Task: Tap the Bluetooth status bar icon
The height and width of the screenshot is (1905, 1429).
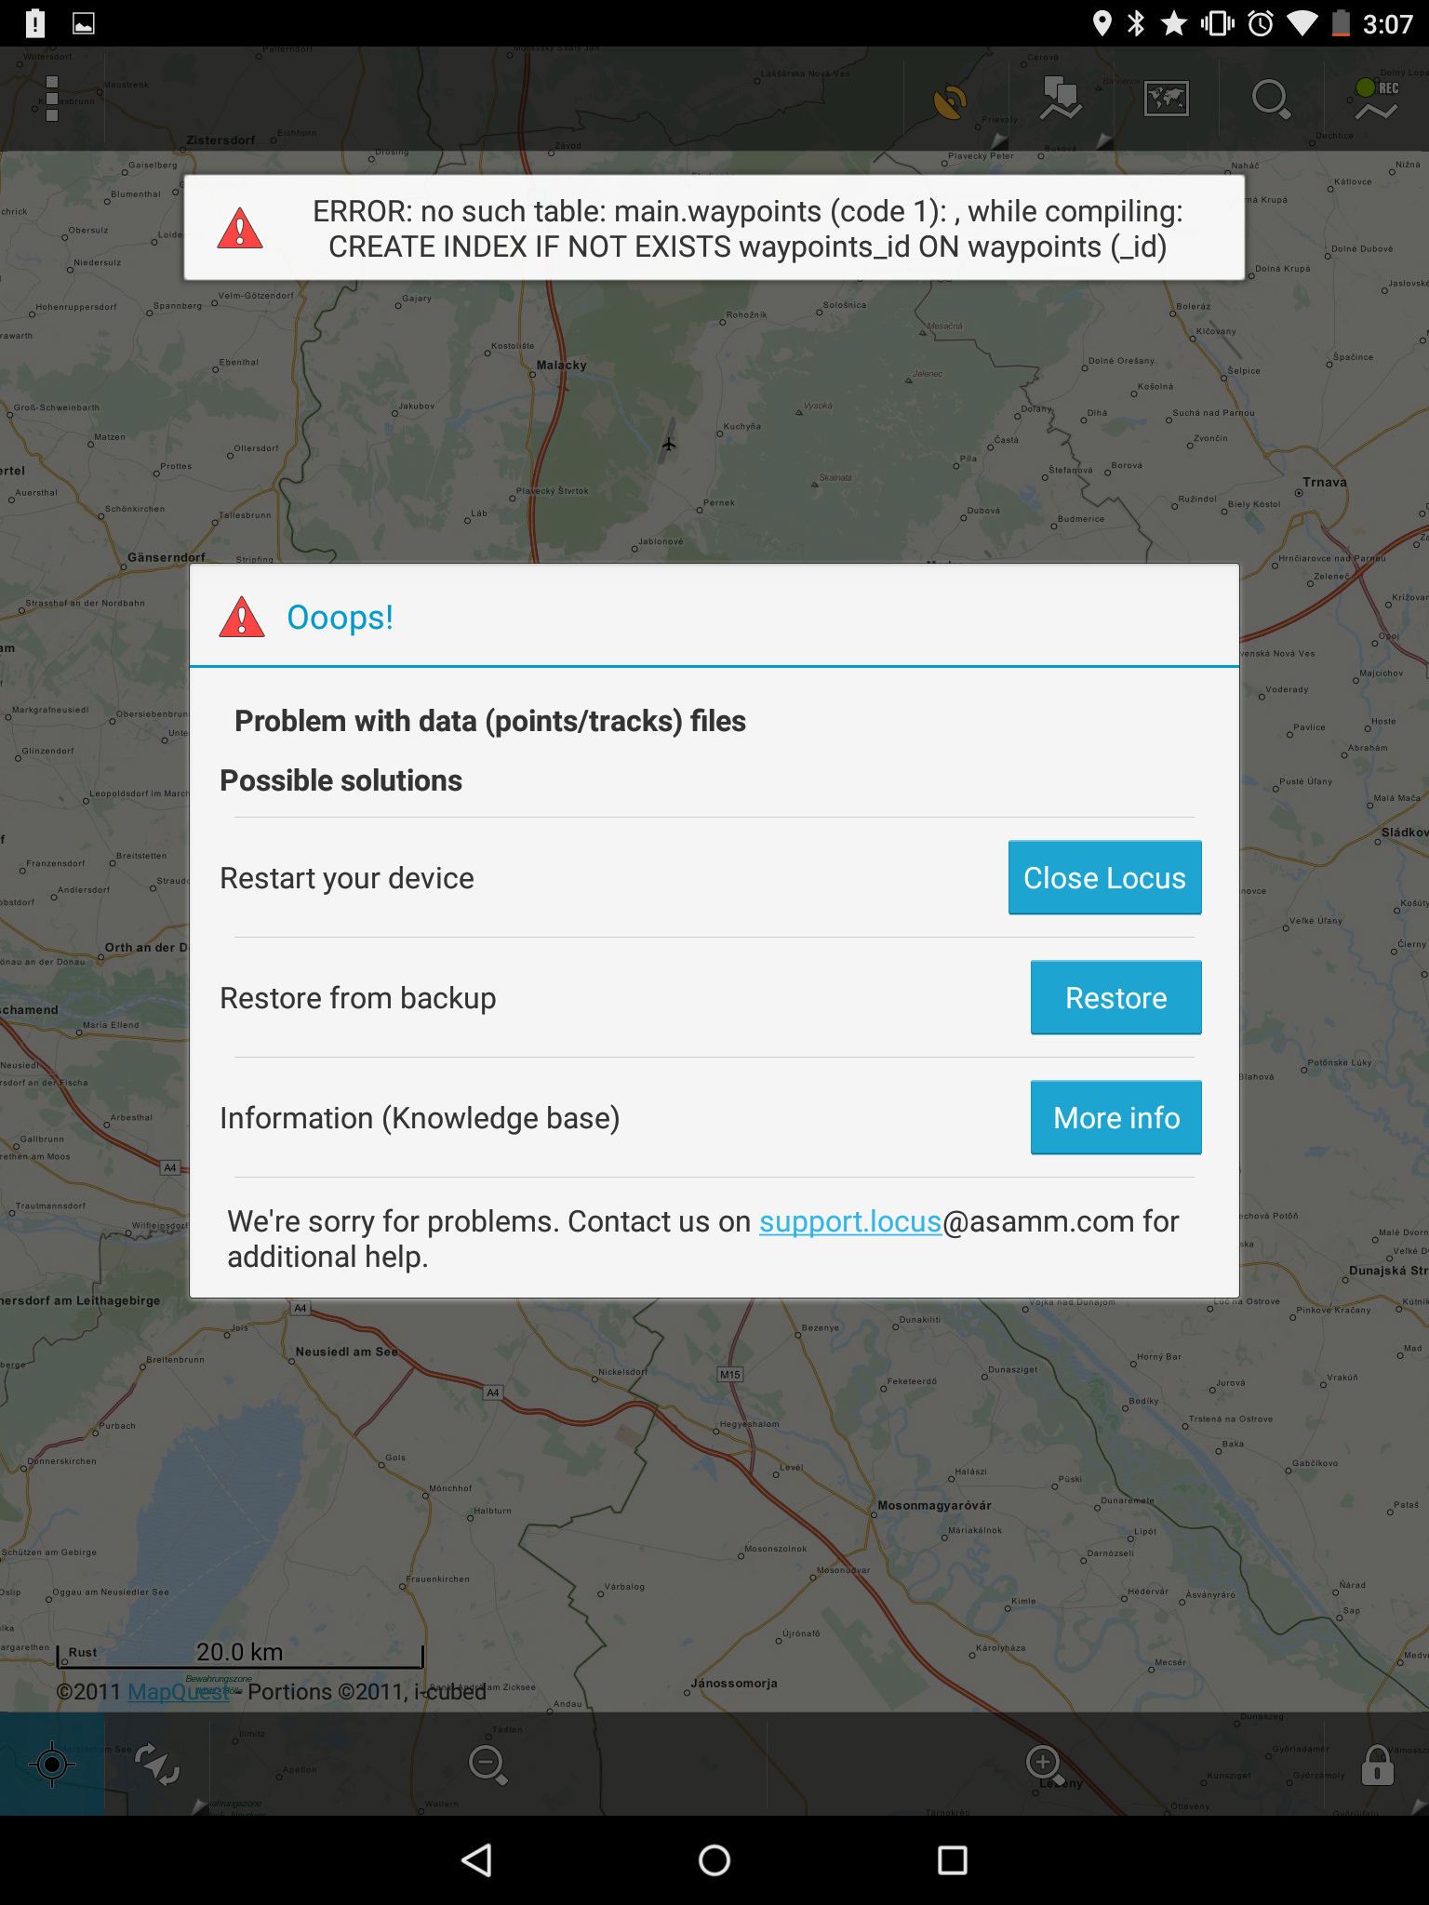Action: coord(1136,23)
